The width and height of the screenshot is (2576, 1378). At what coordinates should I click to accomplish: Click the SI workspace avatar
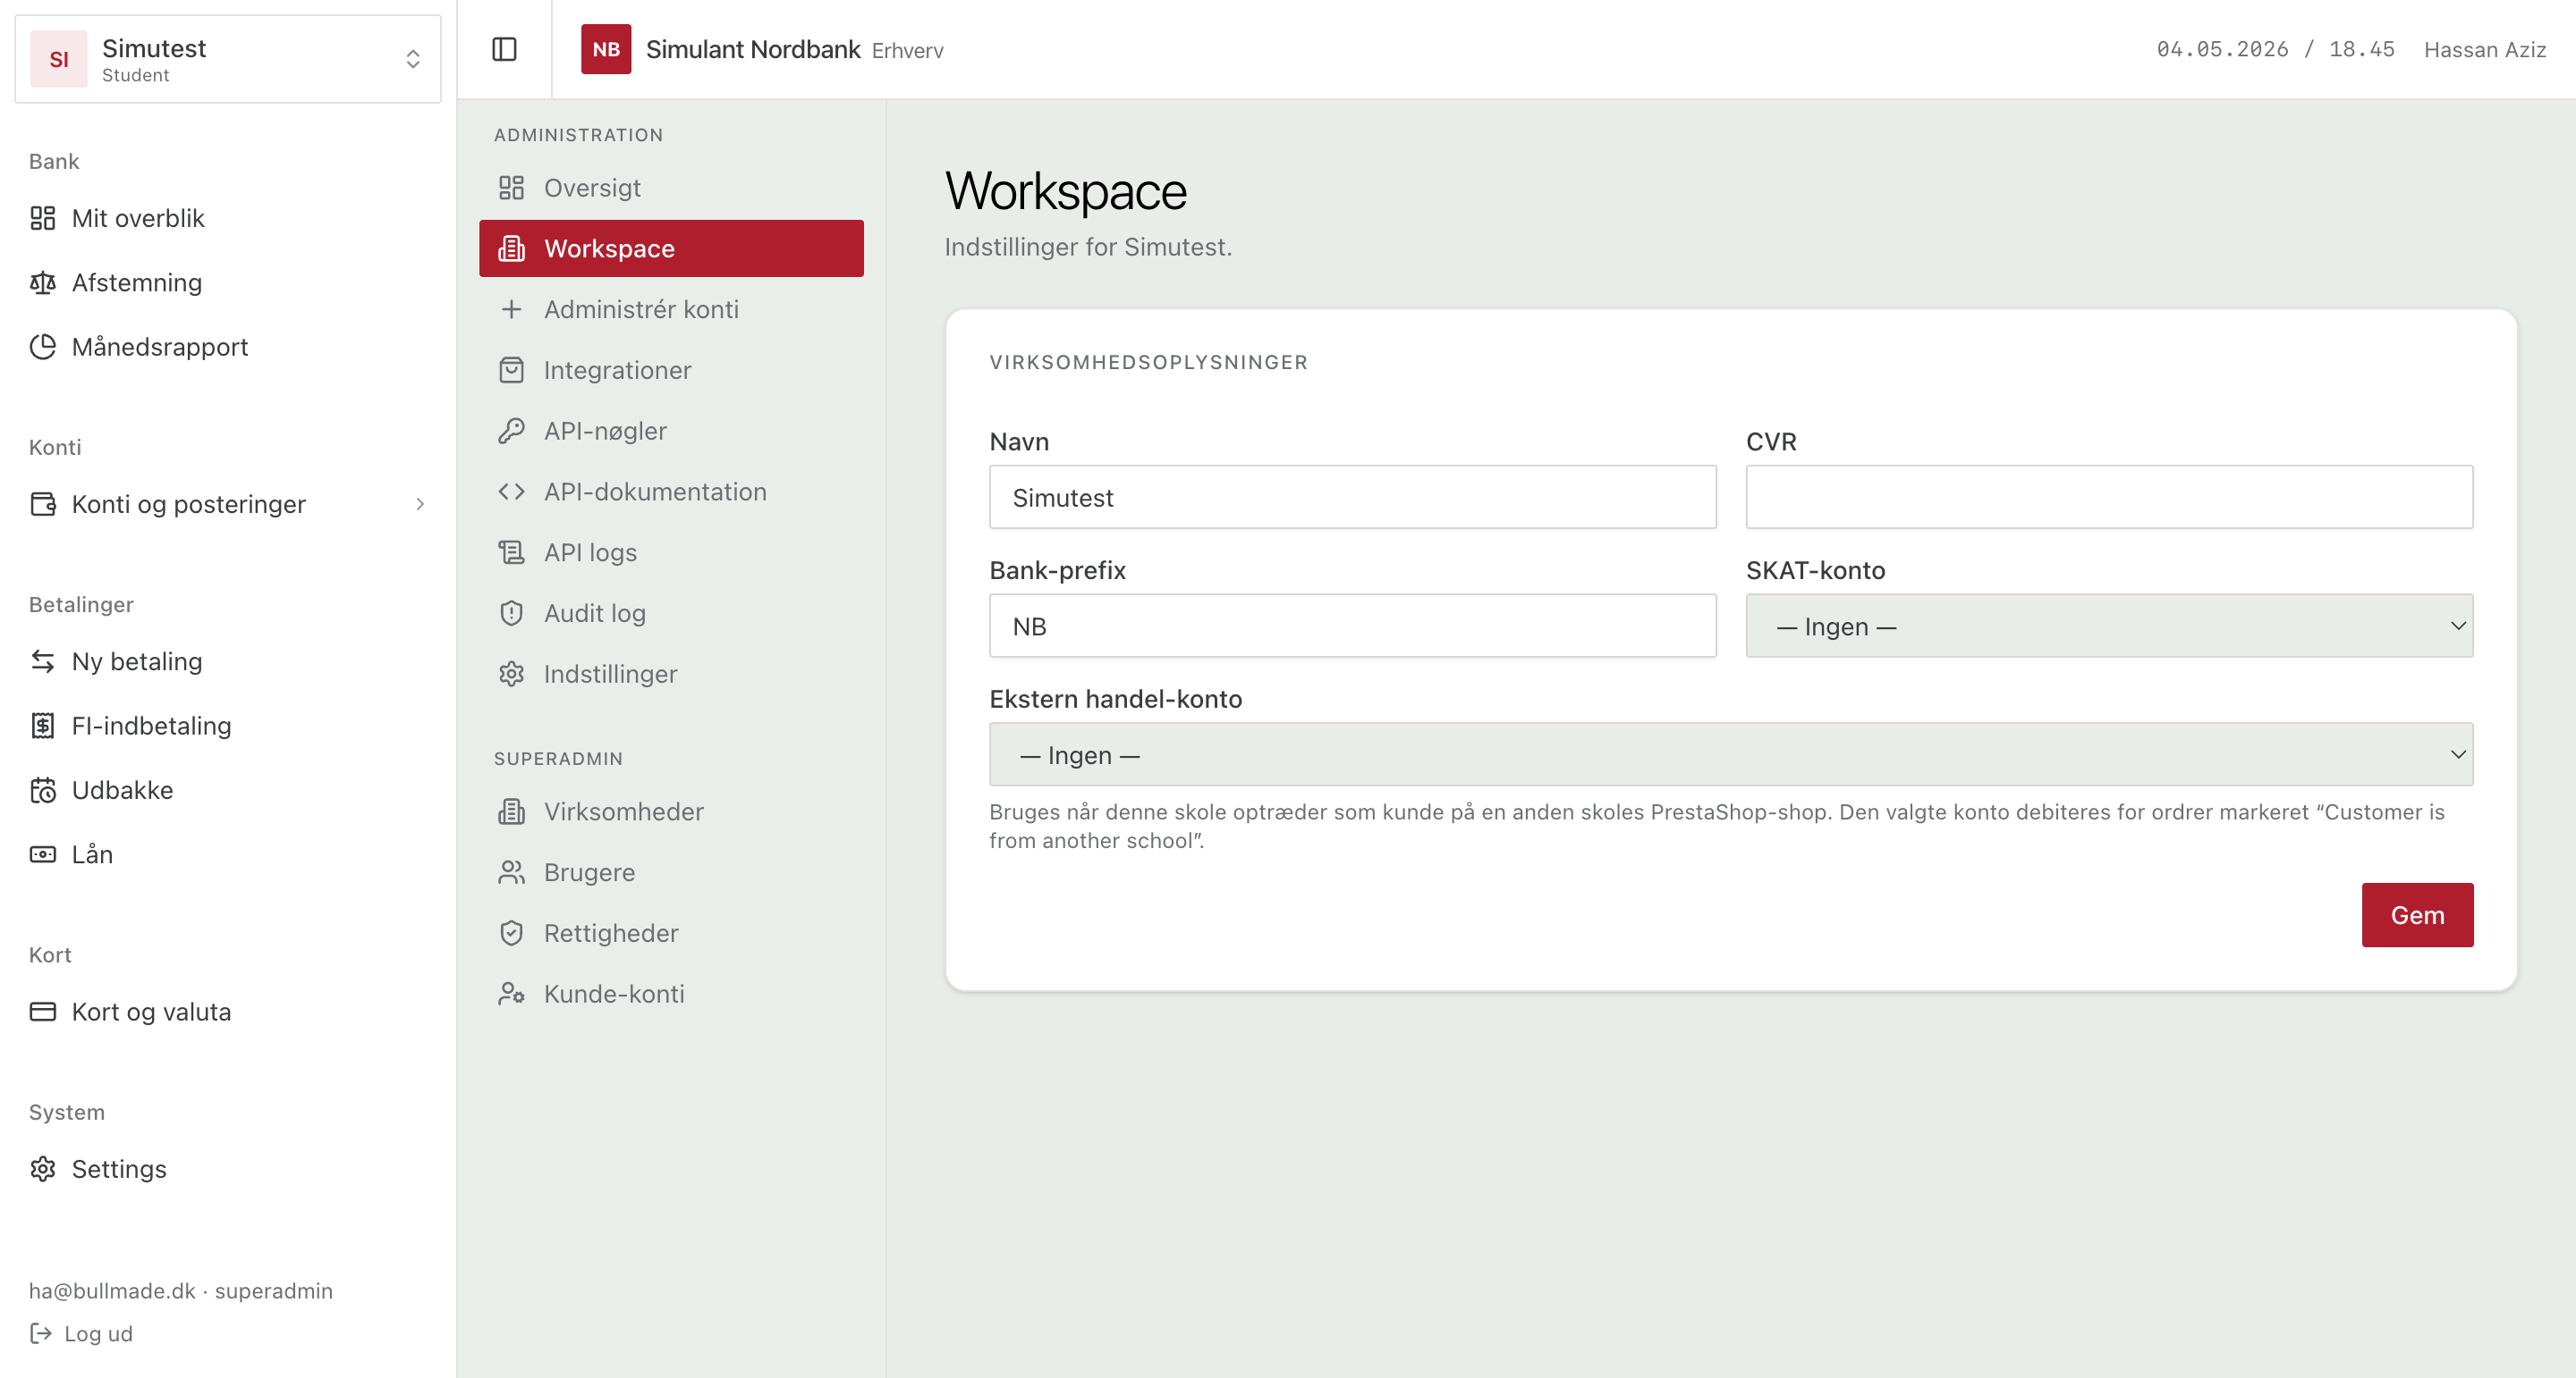59,59
